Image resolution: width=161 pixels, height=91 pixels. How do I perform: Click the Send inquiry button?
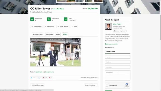[x=49, y=27]
